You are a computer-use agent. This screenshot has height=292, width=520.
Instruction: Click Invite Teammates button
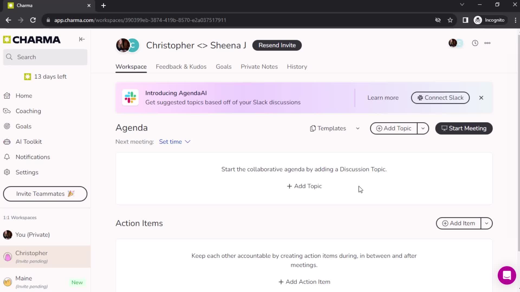tap(45, 194)
